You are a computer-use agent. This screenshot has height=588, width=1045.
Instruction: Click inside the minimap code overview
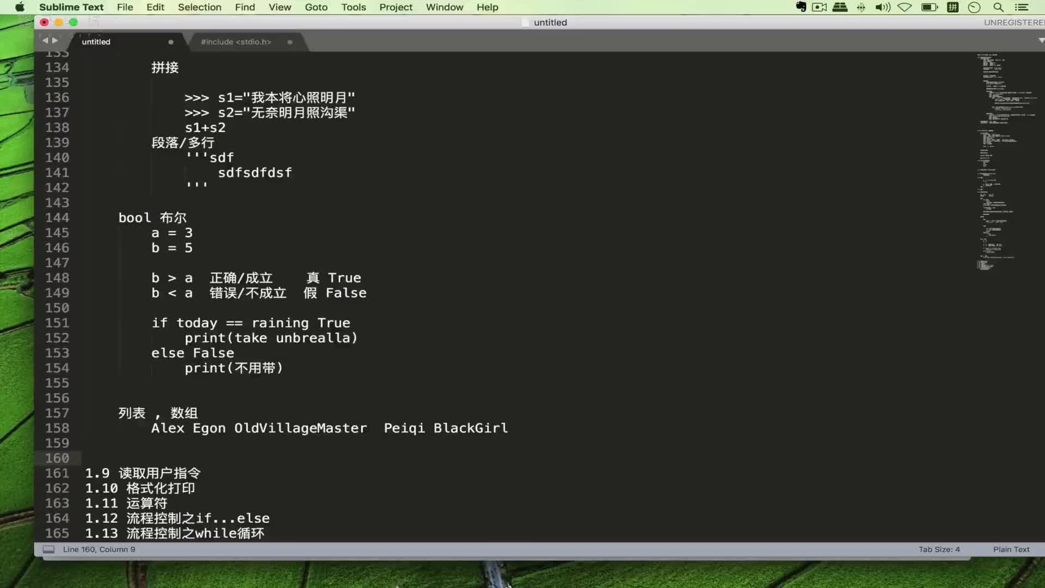tap(1007, 162)
